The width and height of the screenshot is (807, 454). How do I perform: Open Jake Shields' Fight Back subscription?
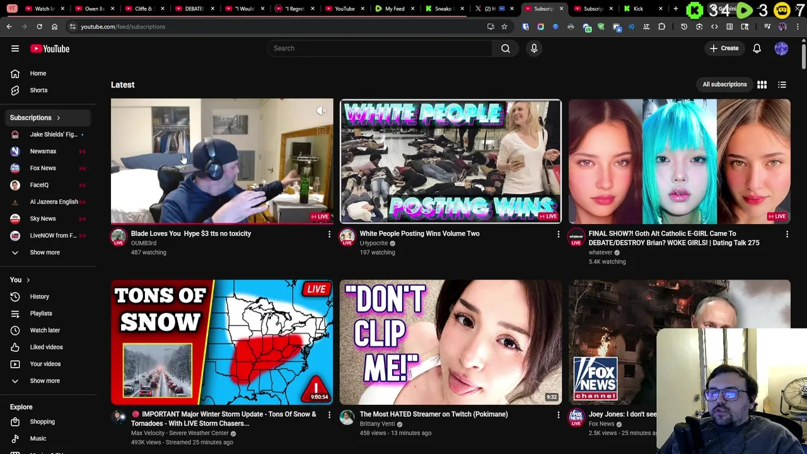[48, 134]
